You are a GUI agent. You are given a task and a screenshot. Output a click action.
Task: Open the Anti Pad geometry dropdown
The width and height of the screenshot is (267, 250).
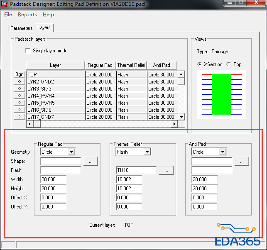coord(223,152)
